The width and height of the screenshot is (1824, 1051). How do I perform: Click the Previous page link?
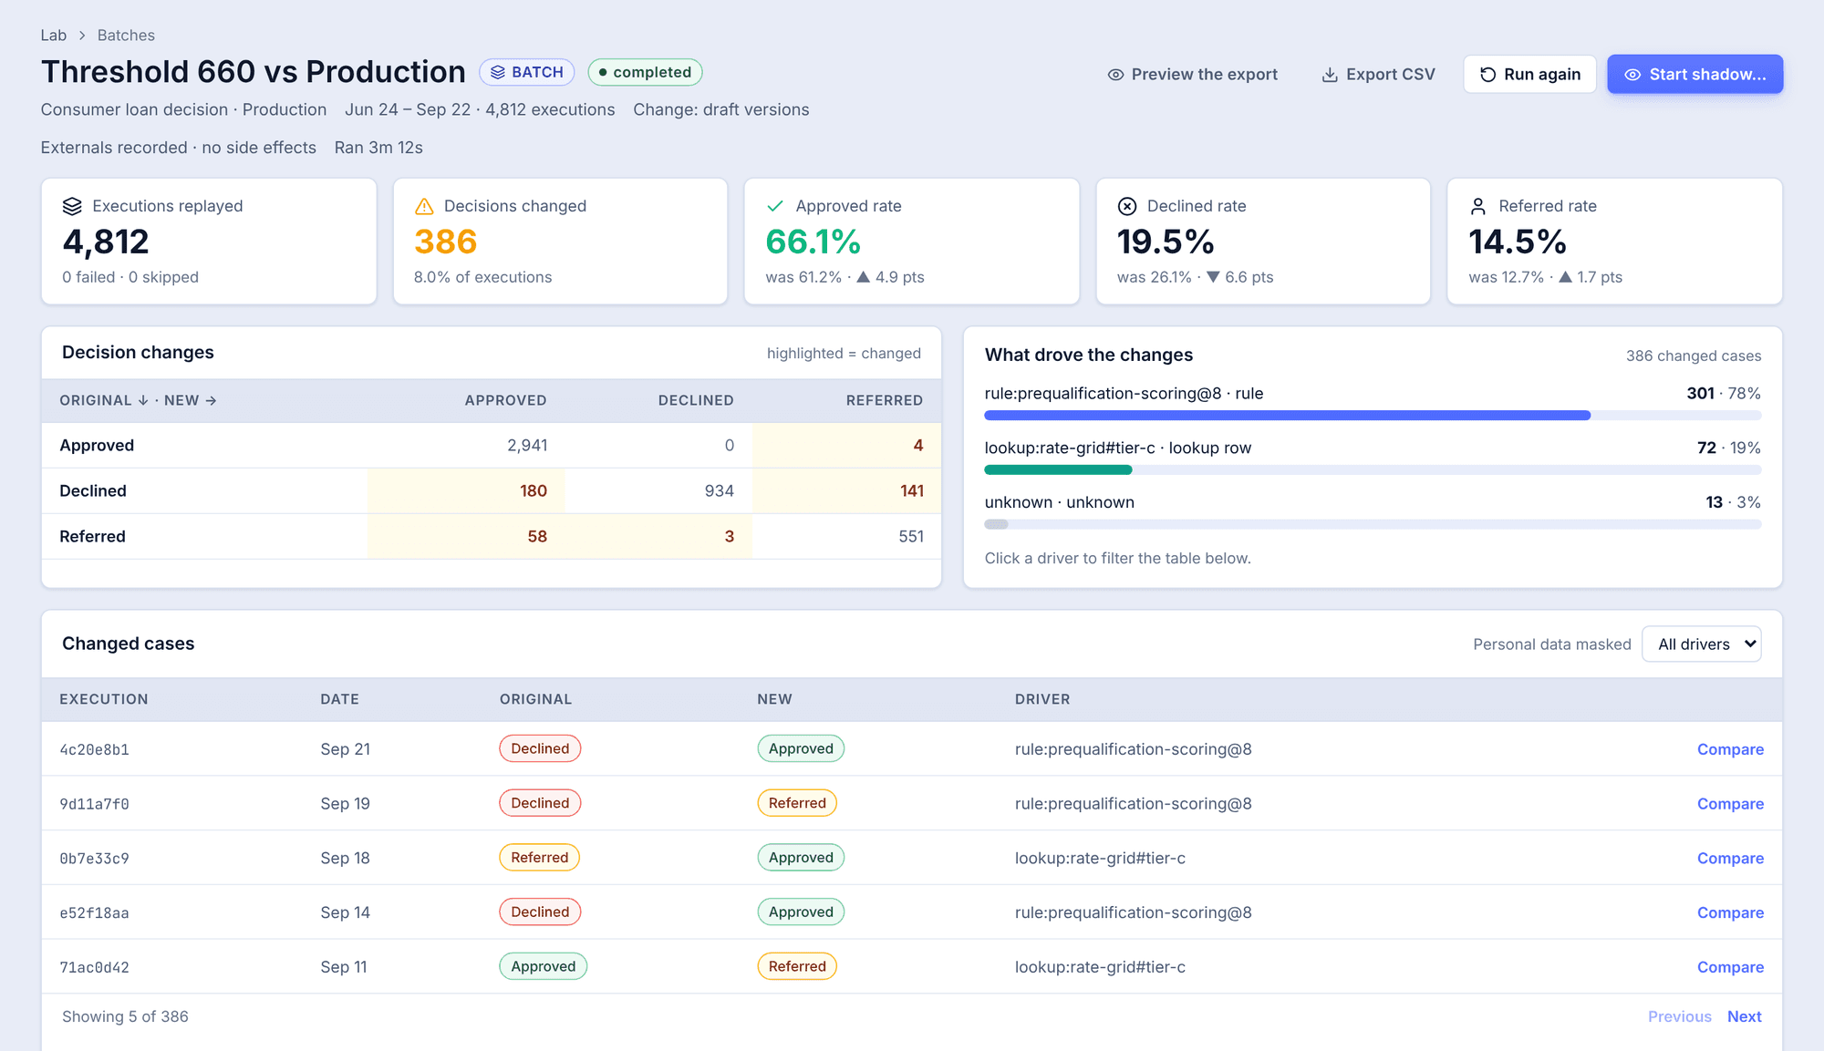pos(1679,1016)
